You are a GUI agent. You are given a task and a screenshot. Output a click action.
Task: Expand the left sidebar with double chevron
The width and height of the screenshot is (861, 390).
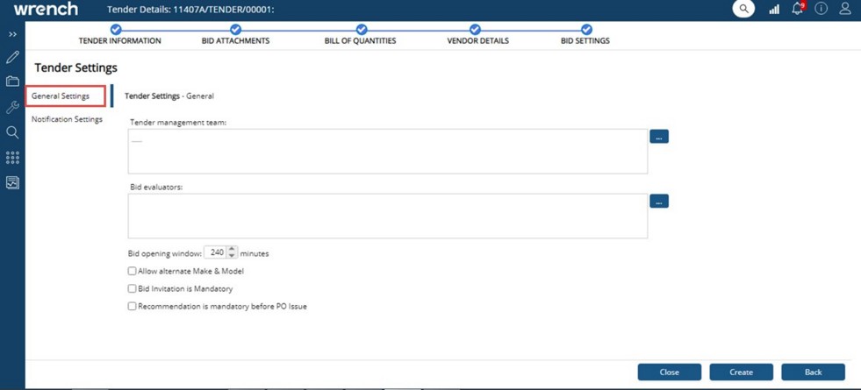pos(12,34)
